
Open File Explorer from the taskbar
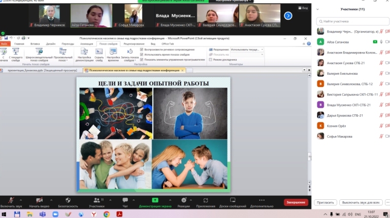coord(29,214)
